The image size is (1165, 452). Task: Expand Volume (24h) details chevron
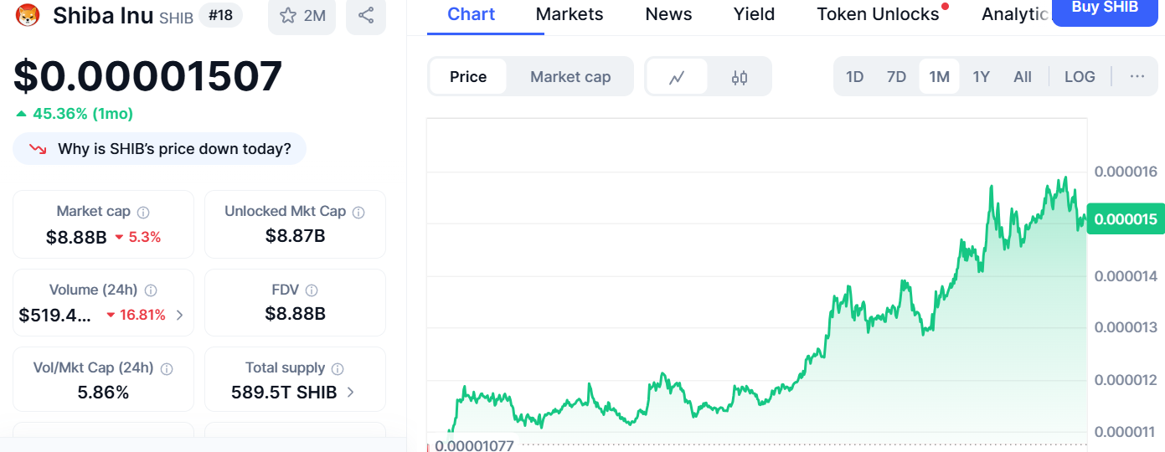pos(179,316)
